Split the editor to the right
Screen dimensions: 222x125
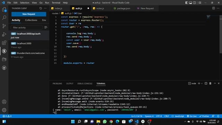click(214, 8)
